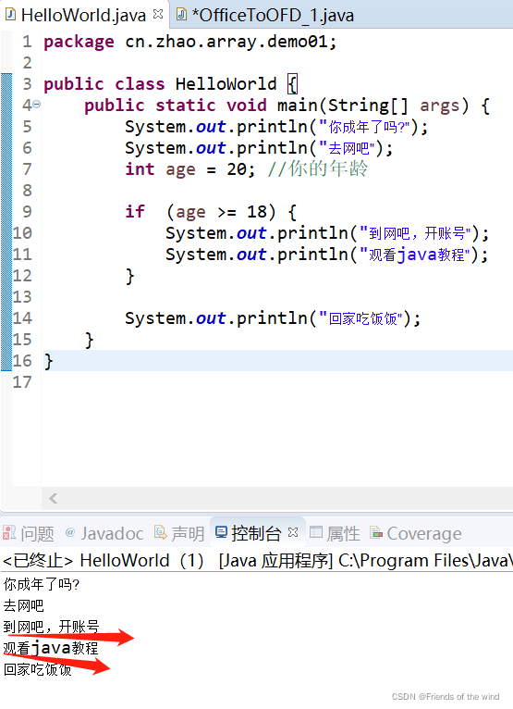Collapse the main method fold marker at line 4
Screen dimensions: 513x709
[x=37, y=105]
